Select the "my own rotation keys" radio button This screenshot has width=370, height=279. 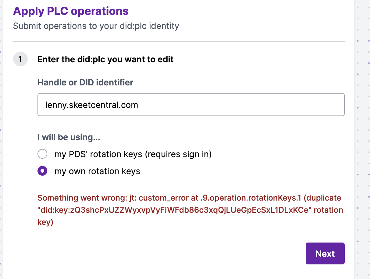pos(42,171)
